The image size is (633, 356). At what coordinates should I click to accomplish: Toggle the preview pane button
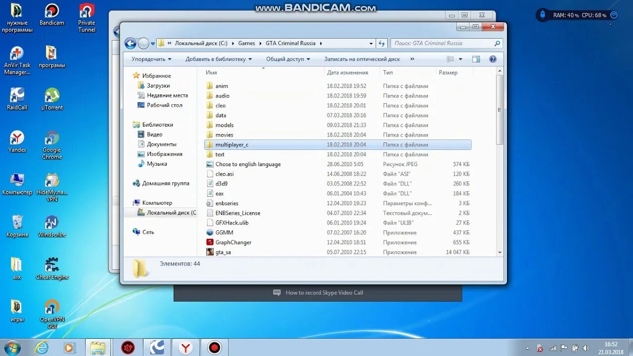pyautogui.click(x=476, y=59)
